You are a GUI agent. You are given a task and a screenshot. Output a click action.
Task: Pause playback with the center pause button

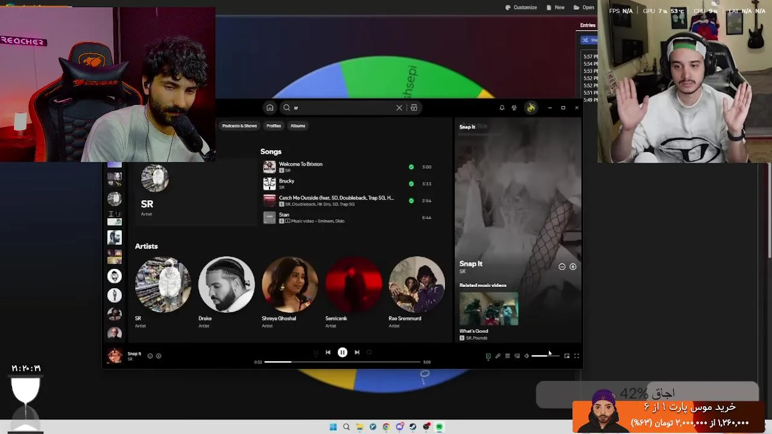click(x=342, y=352)
